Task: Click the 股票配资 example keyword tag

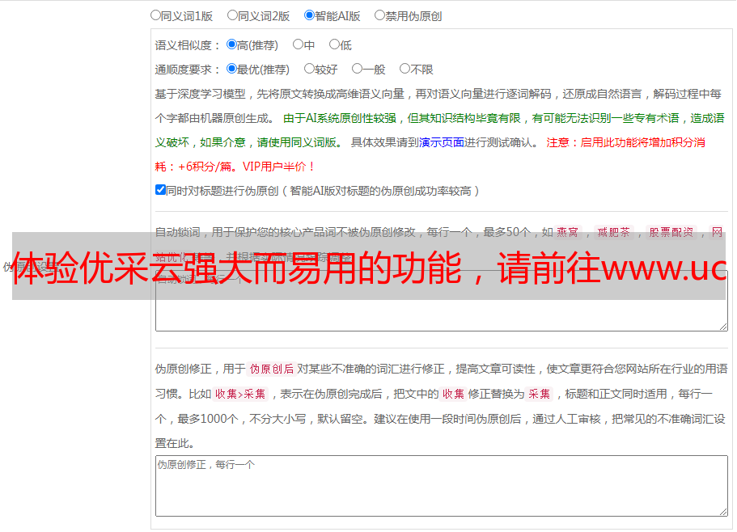Action: 671,232
